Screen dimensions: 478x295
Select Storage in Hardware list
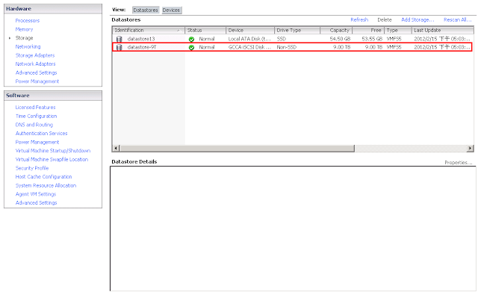pos(24,38)
